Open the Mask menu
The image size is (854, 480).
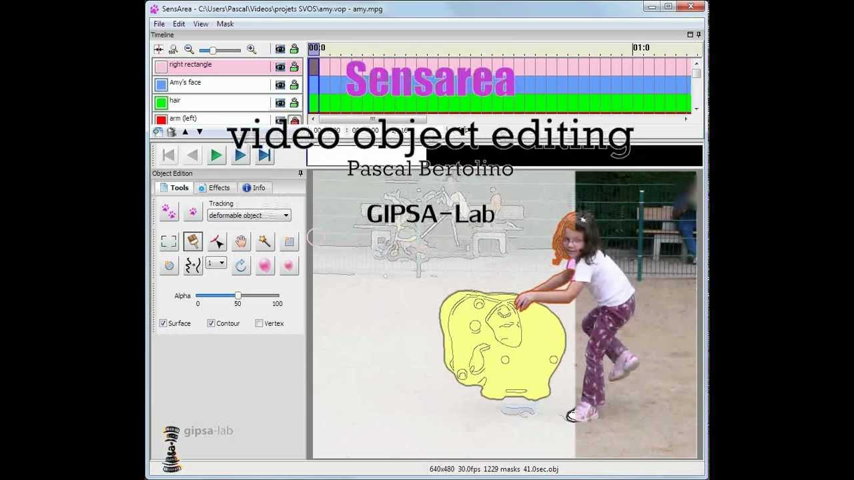[x=225, y=24]
